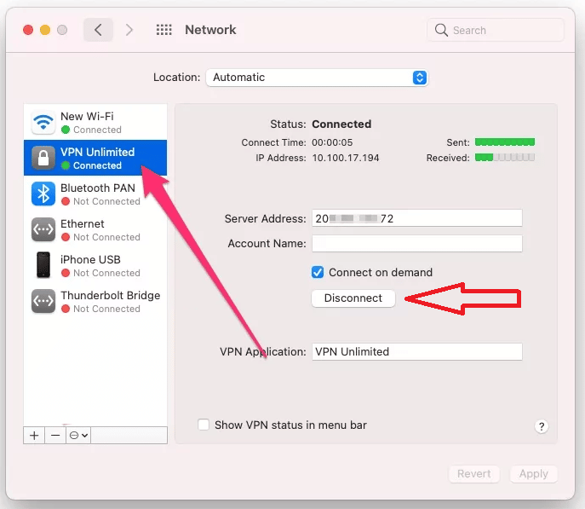585x509 pixels.
Task: Select the Thunderbolt Bridge row label
Action: [111, 295]
